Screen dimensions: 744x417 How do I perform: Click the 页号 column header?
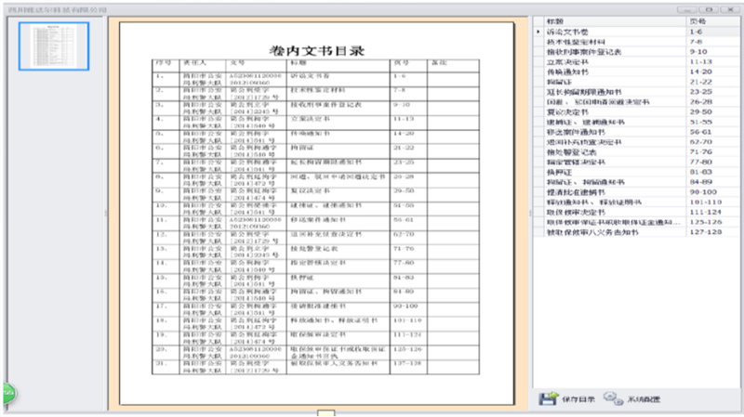[712, 21]
